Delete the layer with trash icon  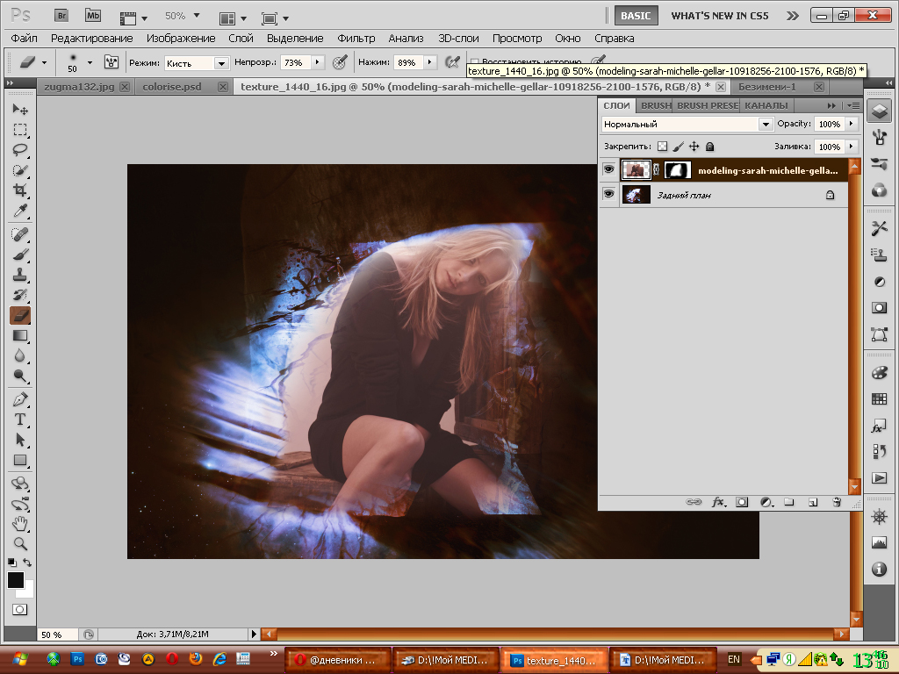click(x=837, y=502)
